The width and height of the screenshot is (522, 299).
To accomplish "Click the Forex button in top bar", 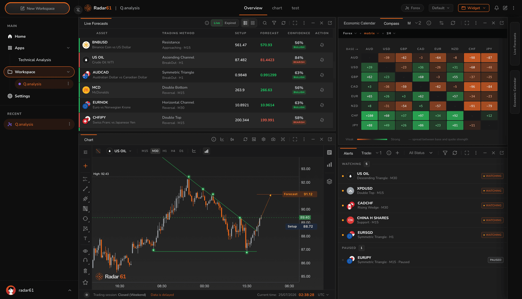I will (412, 8).
